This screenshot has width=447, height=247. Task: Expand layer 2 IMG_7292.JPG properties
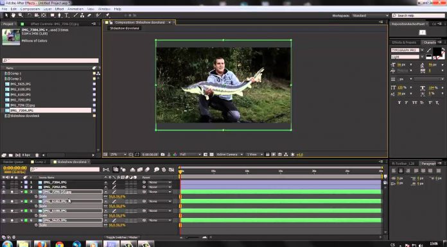[22, 187]
